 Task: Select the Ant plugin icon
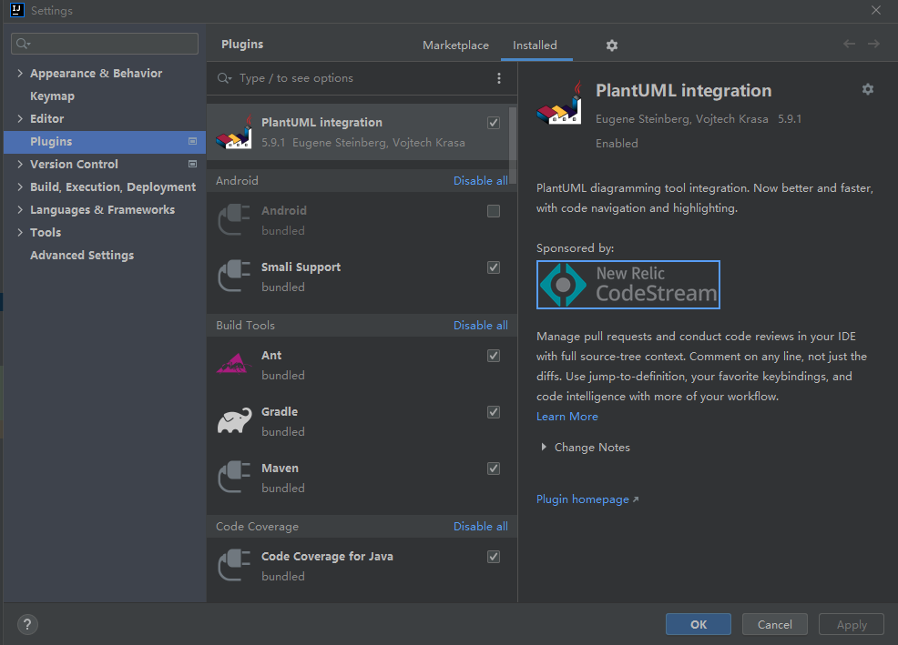234,365
